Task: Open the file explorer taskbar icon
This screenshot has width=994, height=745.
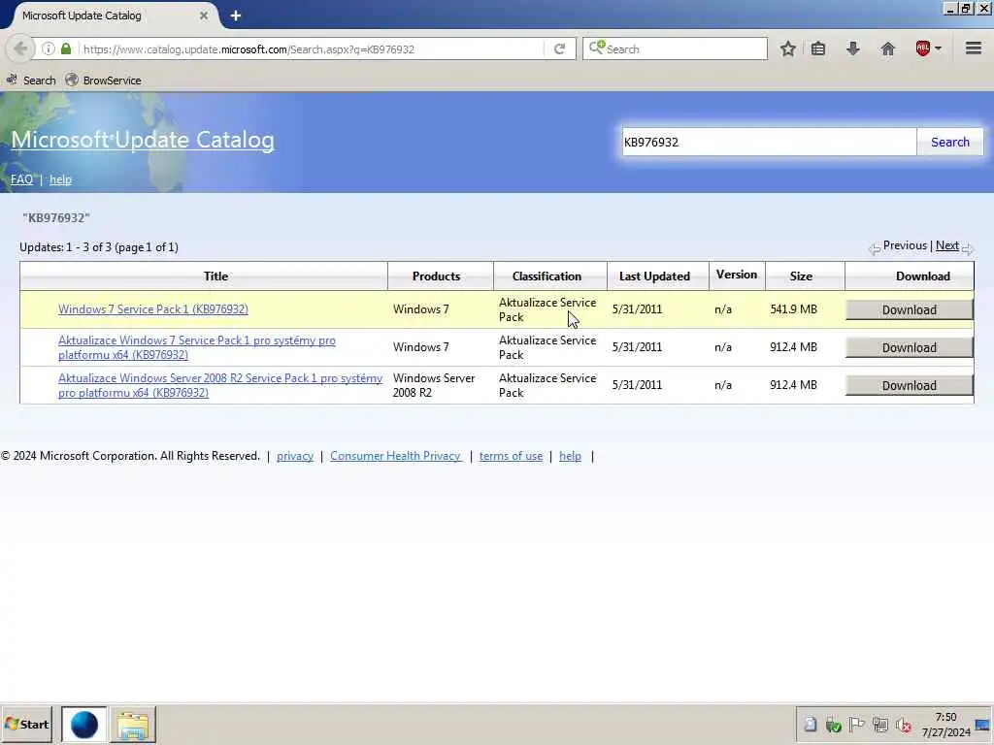Action: (132, 725)
